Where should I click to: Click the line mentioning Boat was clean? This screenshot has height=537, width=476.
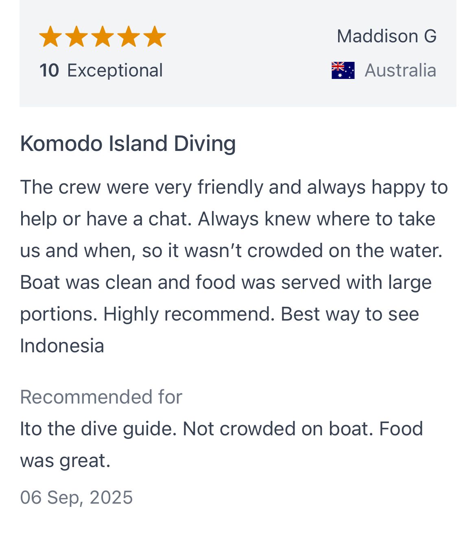[226, 282]
